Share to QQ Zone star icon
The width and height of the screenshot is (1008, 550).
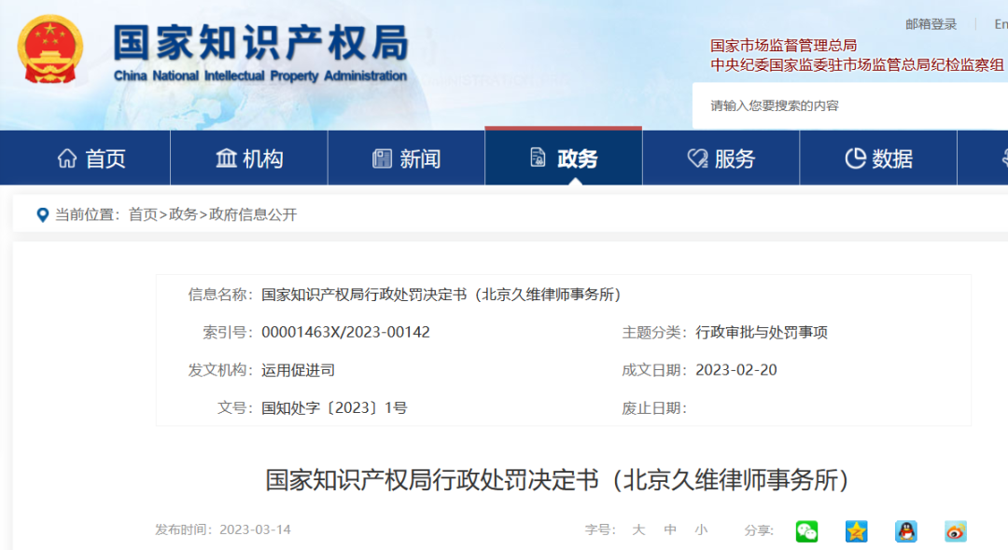[856, 531]
